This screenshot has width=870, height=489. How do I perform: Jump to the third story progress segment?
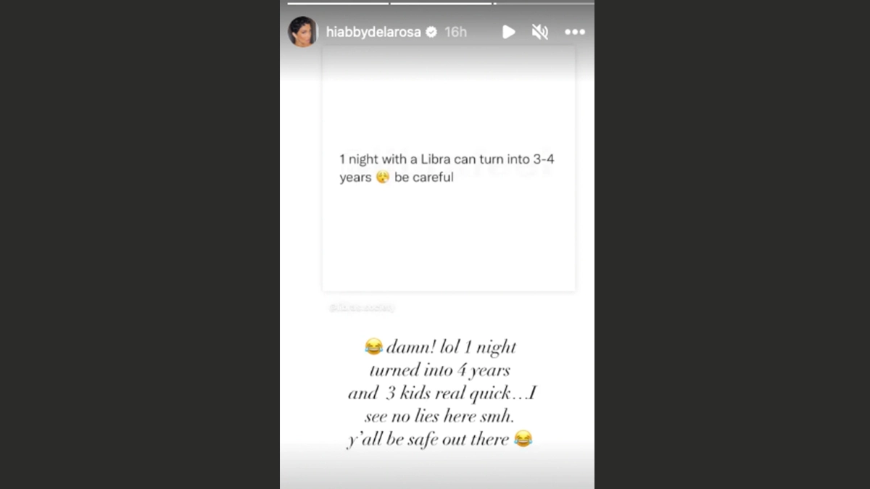pyautogui.click(x=544, y=3)
